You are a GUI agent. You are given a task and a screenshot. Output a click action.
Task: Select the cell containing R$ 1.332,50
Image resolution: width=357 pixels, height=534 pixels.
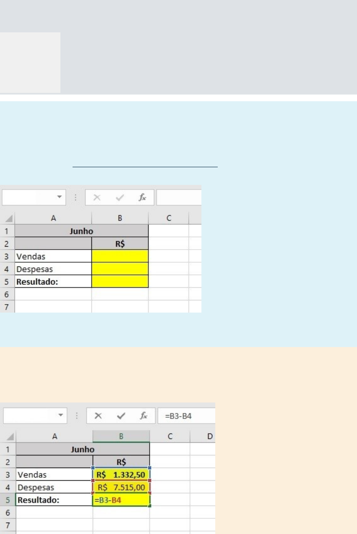point(121,474)
